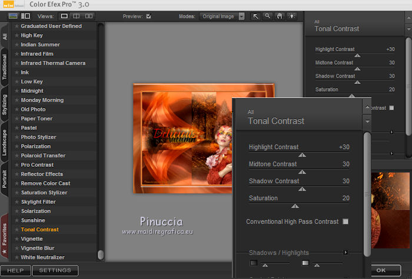Click lower small expander arrow in right-side panel
Viewport: 412px width, 279px height.
(x=391, y=153)
